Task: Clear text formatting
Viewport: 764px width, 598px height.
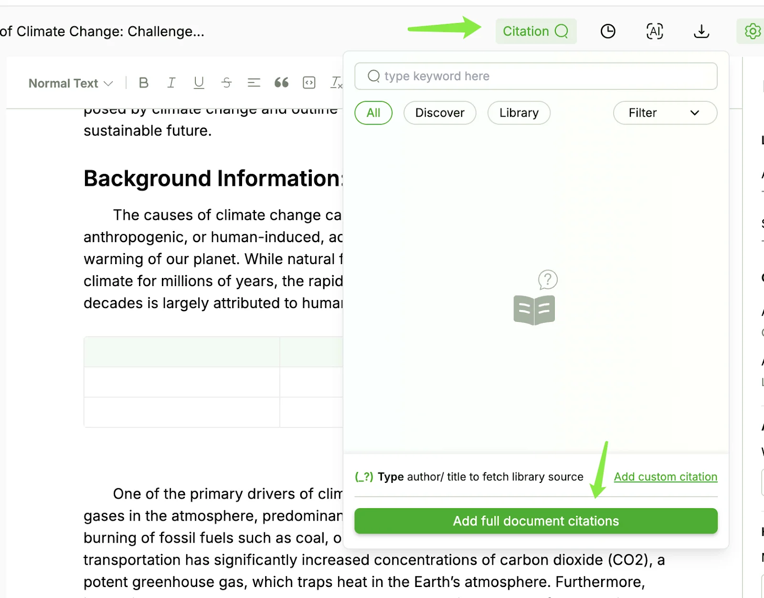Action: [337, 83]
